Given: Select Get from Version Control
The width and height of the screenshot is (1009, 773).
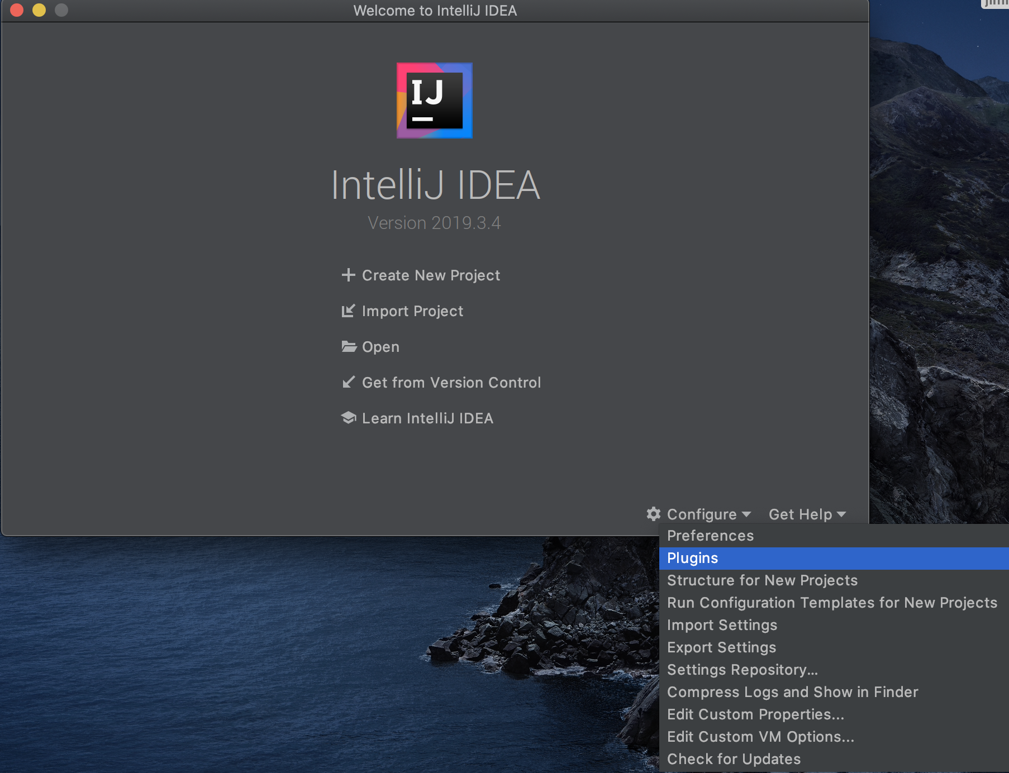Looking at the screenshot, I should [x=451, y=383].
